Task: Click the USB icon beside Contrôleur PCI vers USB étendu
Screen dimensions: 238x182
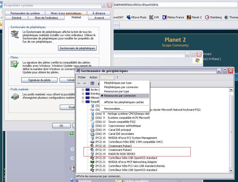Action: (92, 166)
